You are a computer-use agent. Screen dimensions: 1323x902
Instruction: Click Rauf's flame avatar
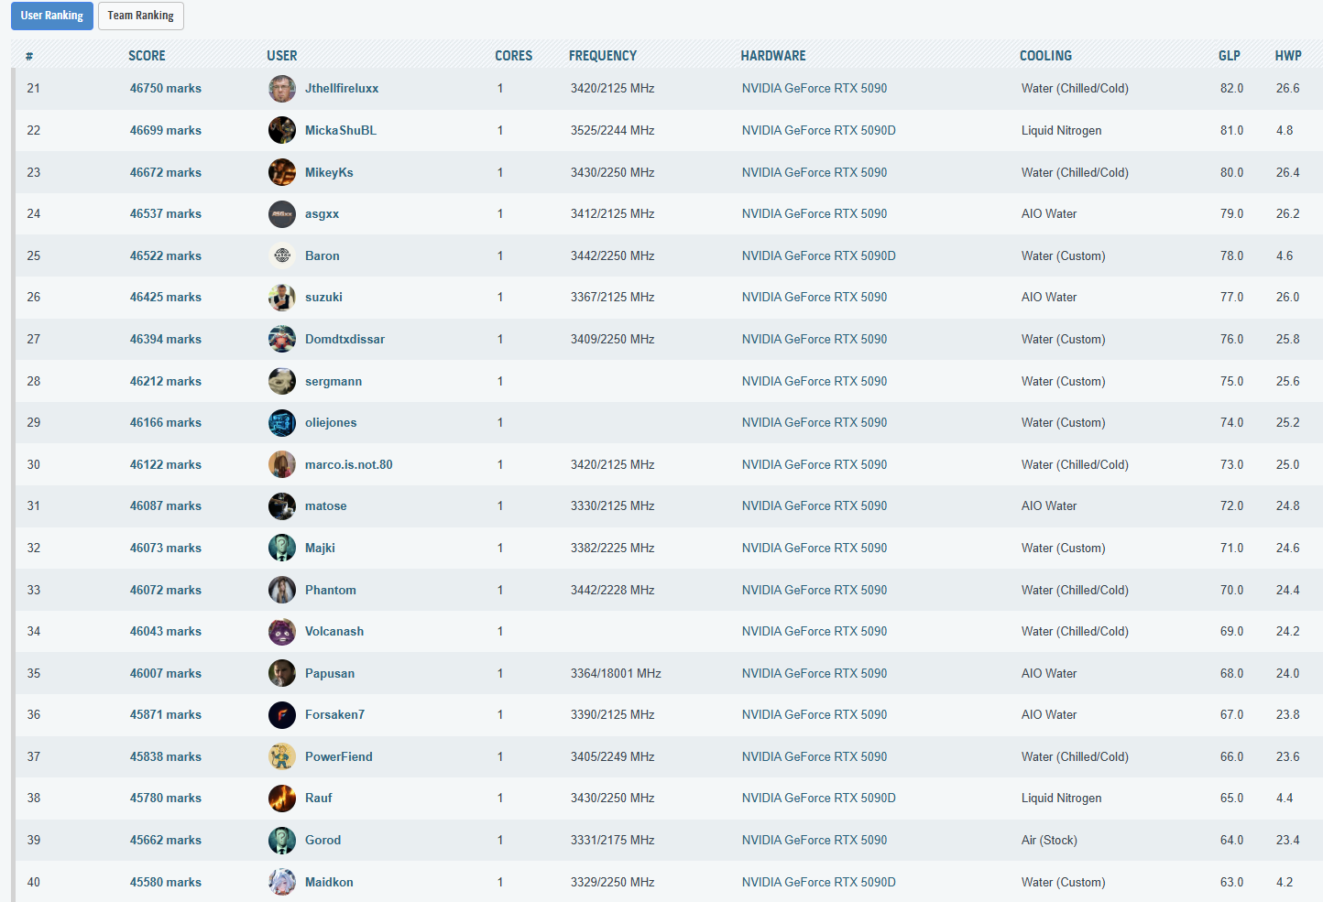[281, 799]
